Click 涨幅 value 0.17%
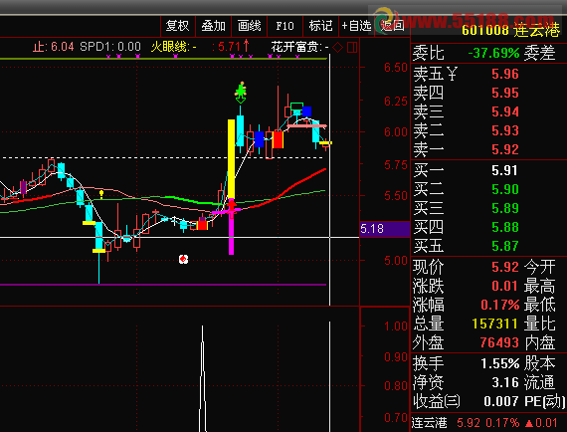This screenshot has width=567, height=432. coord(500,305)
